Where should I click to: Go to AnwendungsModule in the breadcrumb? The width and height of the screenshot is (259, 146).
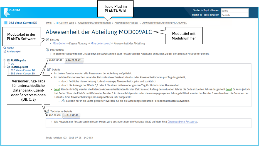tap(126, 23)
